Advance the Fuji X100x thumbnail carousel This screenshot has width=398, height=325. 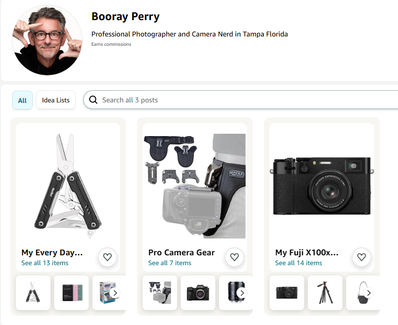369,293
